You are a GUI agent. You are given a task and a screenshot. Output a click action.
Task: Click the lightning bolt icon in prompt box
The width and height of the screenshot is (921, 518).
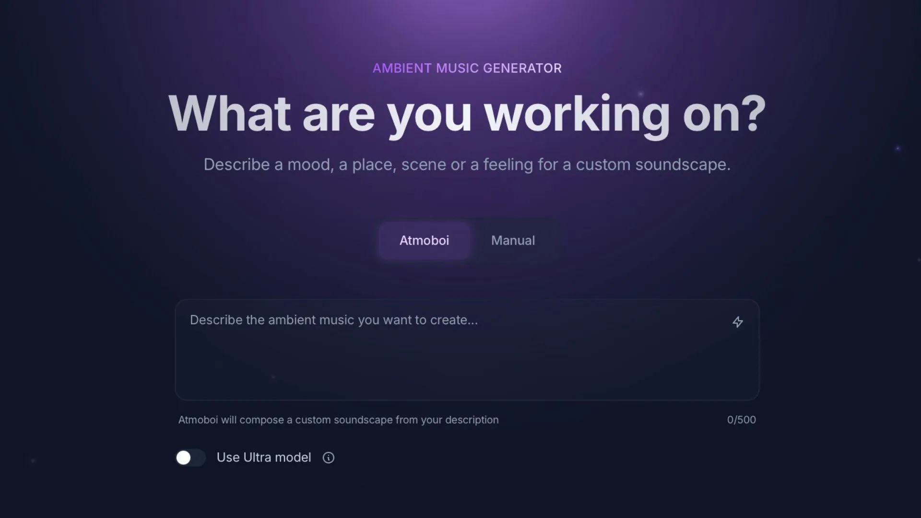738,322
